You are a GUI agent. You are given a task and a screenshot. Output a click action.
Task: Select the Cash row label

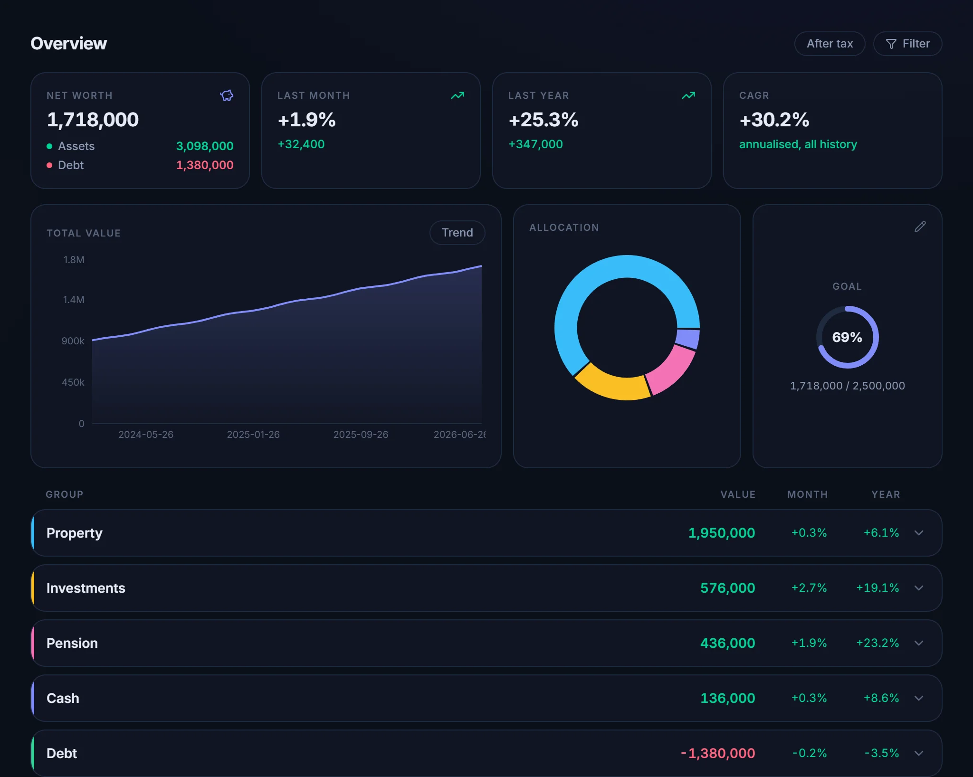[x=63, y=698]
